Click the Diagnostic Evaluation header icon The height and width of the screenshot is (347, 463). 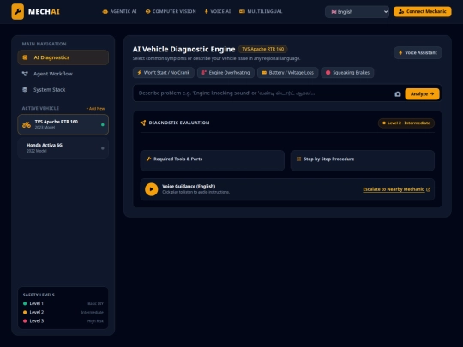pyautogui.click(x=143, y=123)
